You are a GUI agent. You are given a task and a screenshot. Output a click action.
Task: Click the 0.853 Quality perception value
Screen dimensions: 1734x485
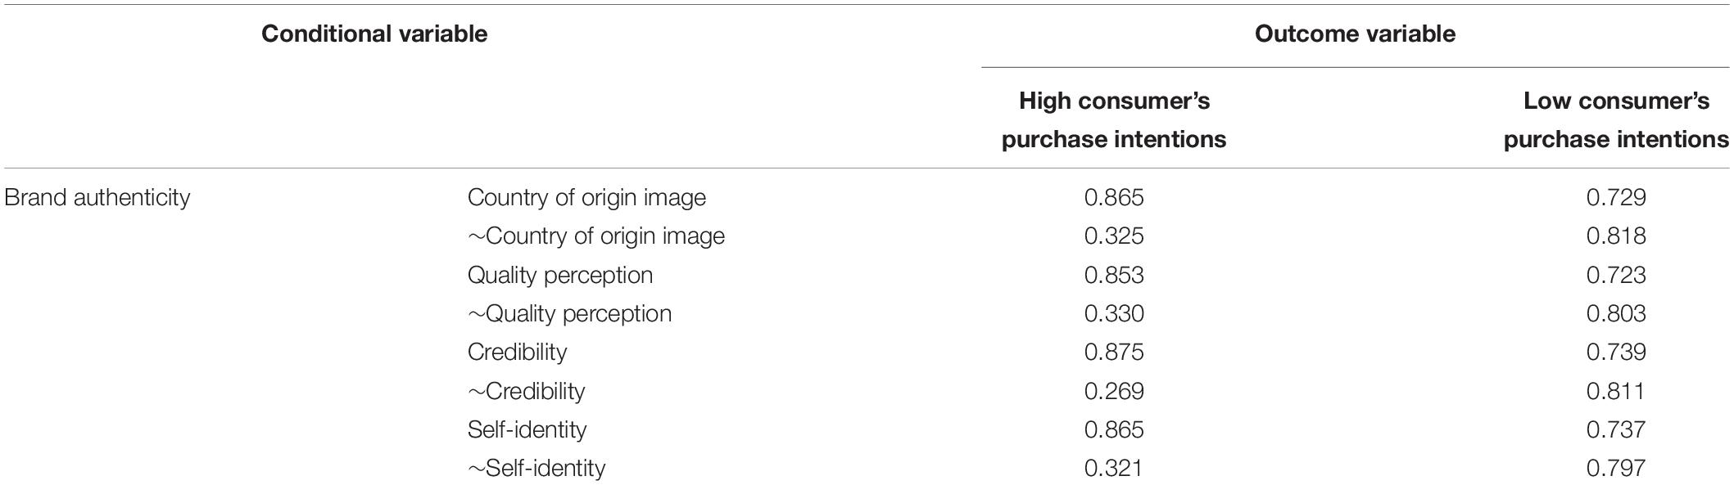[1114, 275]
